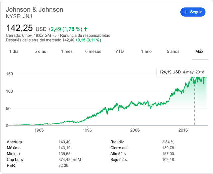The image size is (213, 174).
Task: Click the plus icon on Seguir
Action: pos(186,12)
